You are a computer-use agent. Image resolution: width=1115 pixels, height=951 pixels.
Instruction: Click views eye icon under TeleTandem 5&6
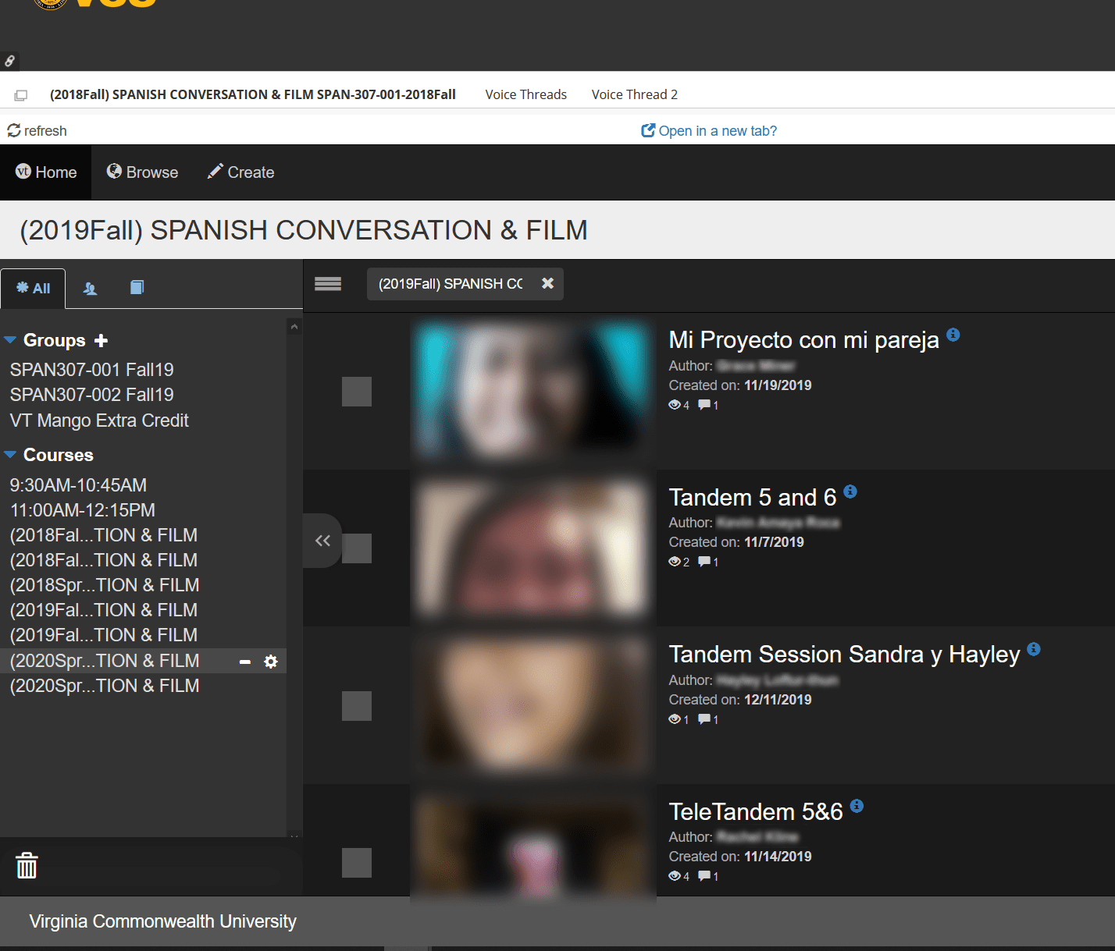pyautogui.click(x=675, y=876)
